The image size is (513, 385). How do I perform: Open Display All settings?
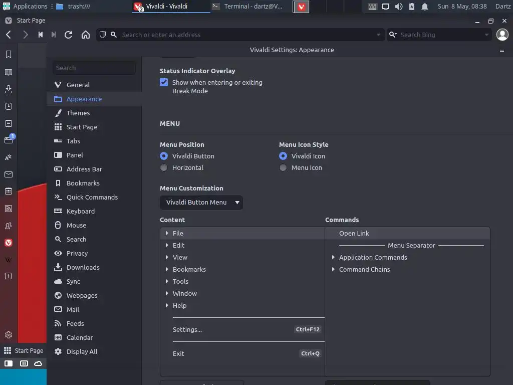tap(94, 351)
